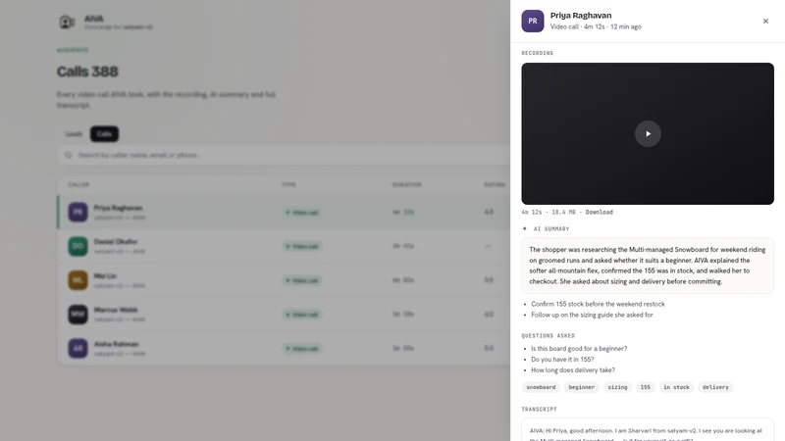The width and height of the screenshot is (785, 441).
Task: Click the AIVA logo icon
Action: click(x=67, y=22)
